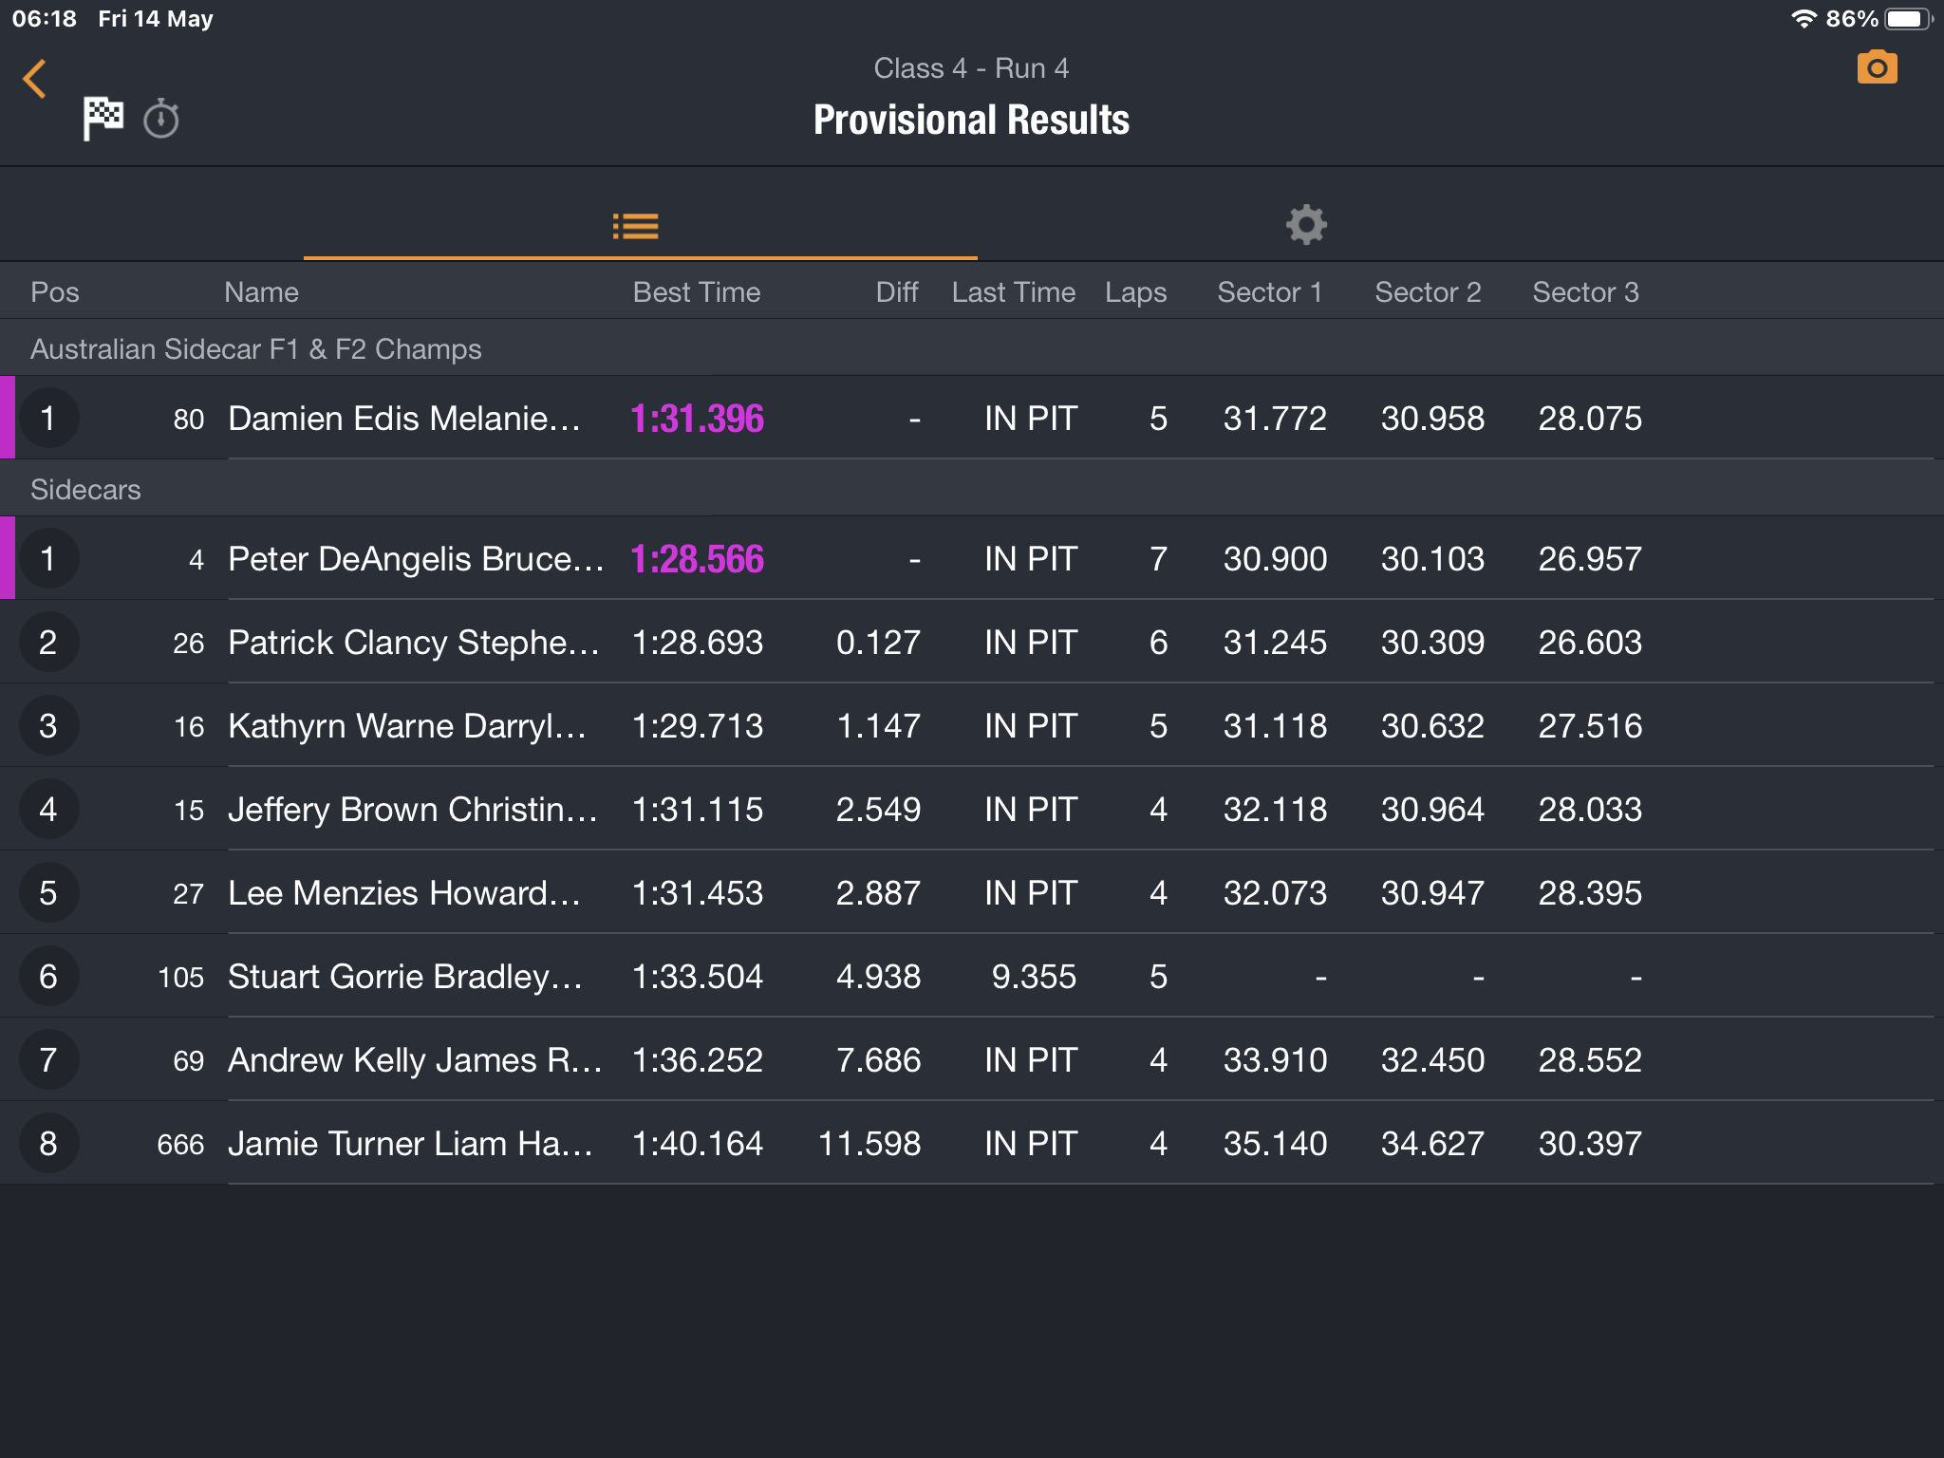Select the Laps column header
The image size is (1944, 1458).
1136,292
